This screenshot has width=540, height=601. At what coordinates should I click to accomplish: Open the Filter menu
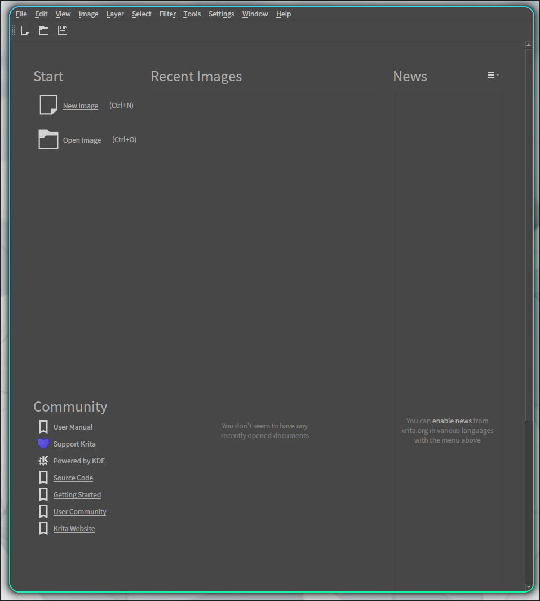[x=167, y=14]
